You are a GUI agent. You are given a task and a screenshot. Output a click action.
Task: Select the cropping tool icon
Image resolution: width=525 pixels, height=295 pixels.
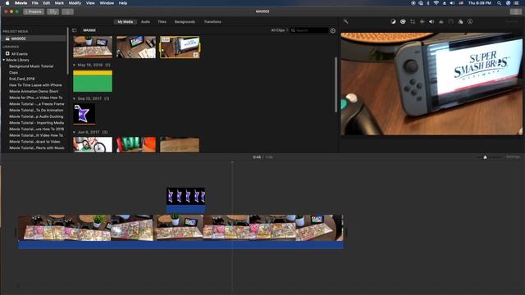coord(413,21)
